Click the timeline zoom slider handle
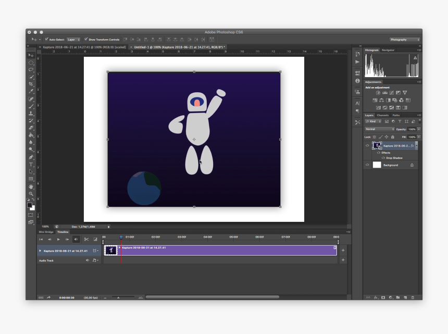Viewport: 448px width, 334px height. 118,298
